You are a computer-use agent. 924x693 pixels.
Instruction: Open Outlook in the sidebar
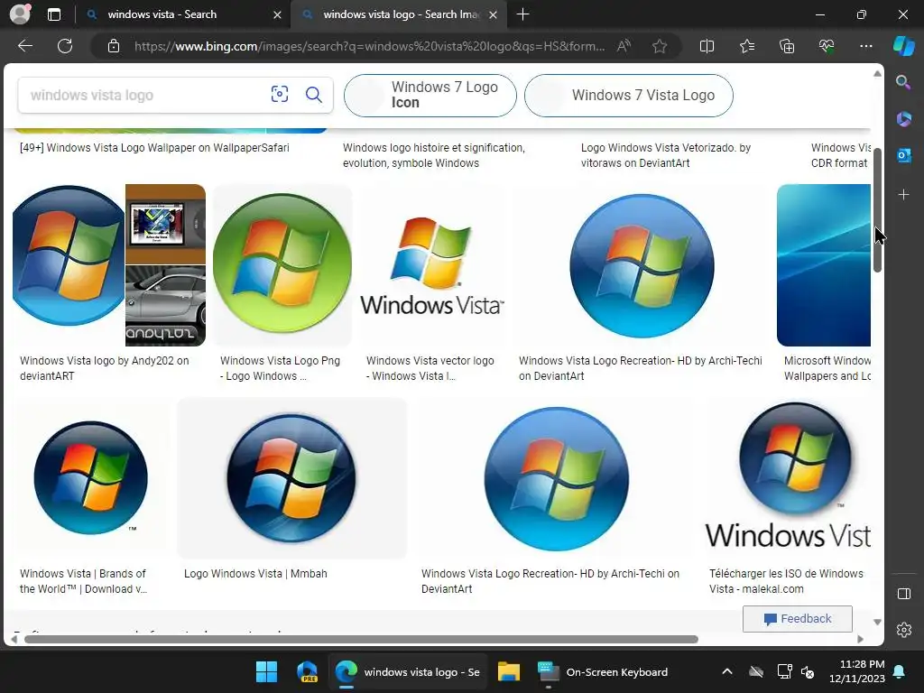903,155
